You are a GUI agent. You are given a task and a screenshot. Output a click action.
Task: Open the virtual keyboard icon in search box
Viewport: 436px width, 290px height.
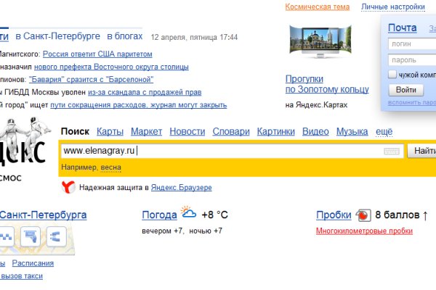tap(392, 151)
